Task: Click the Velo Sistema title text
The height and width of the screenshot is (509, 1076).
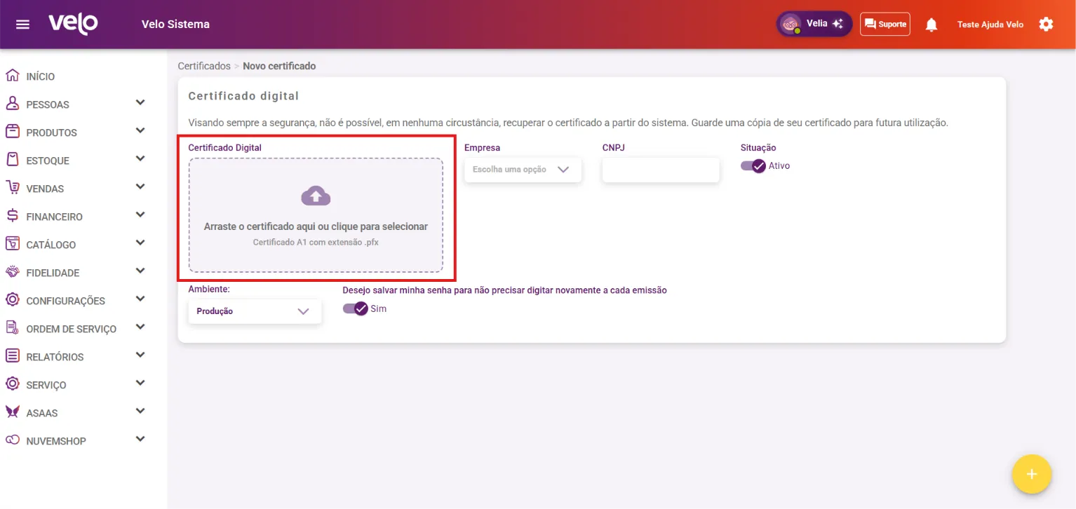Action: pos(175,25)
